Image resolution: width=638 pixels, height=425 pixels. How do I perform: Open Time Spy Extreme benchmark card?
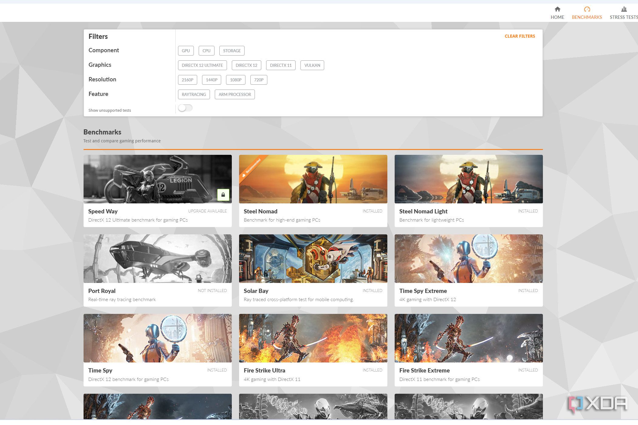[x=468, y=270]
